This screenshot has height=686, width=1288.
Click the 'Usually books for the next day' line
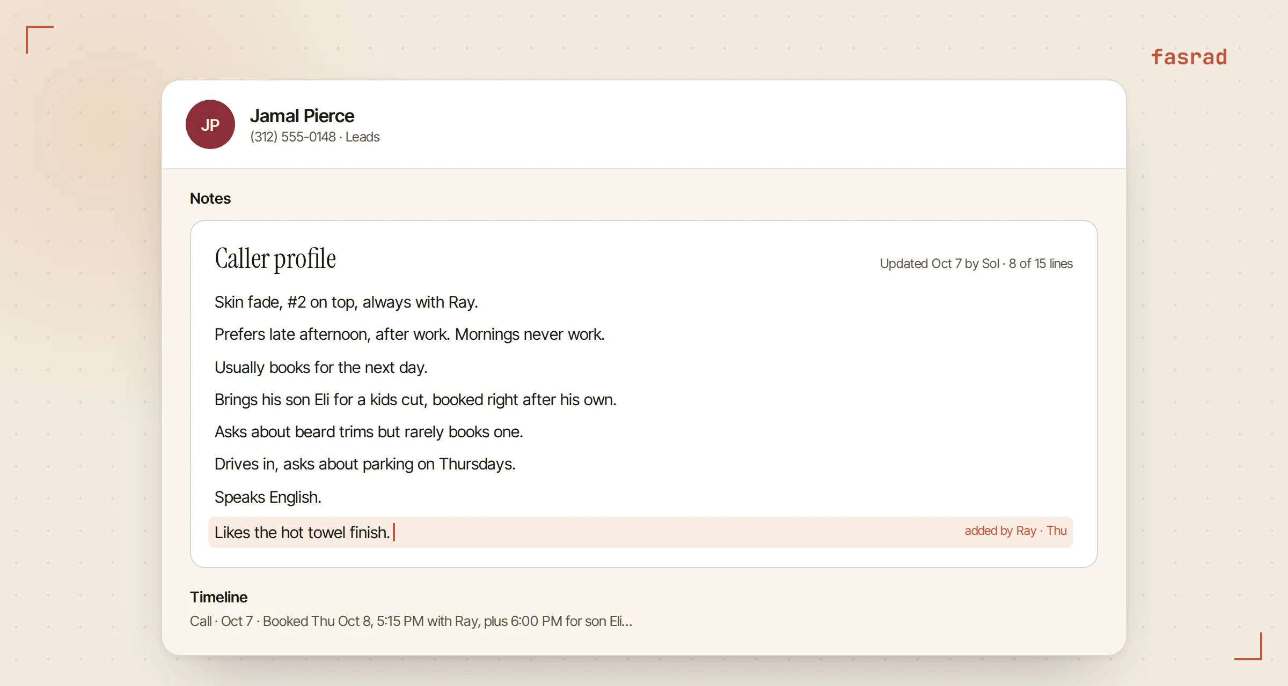(321, 368)
